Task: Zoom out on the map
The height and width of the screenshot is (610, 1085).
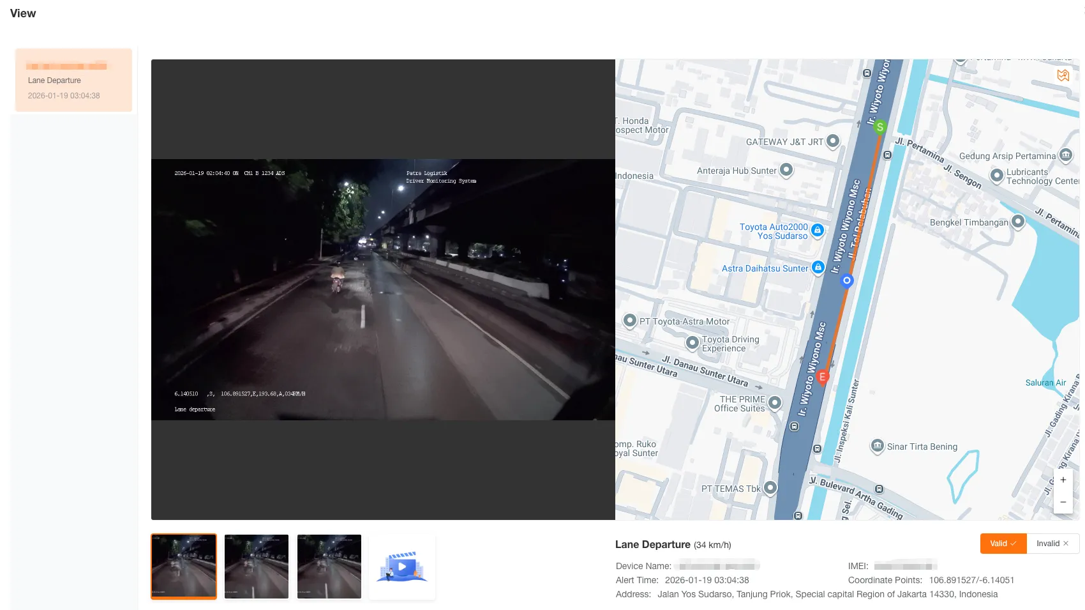Action: pos(1063,502)
